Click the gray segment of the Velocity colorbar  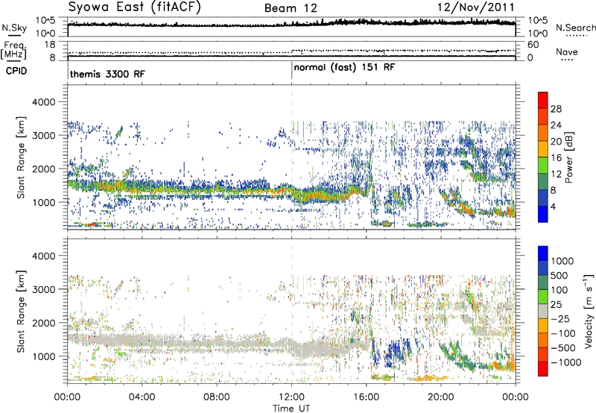pyautogui.click(x=543, y=312)
